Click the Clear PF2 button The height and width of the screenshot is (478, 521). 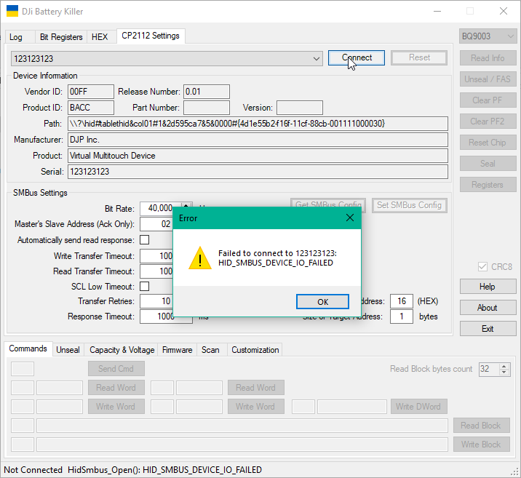point(488,122)
